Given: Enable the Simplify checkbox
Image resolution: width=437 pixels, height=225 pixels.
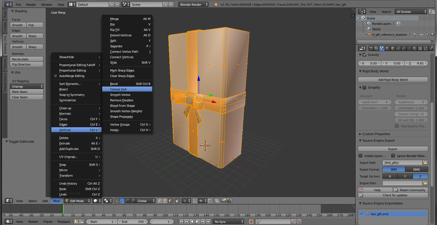Looking at the screenshot, I should [364, 88].
